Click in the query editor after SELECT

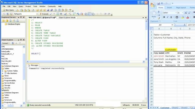(x=40, y=54)
